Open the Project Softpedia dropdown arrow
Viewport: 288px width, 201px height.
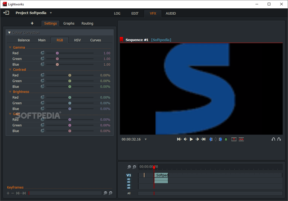pos(51,13)
